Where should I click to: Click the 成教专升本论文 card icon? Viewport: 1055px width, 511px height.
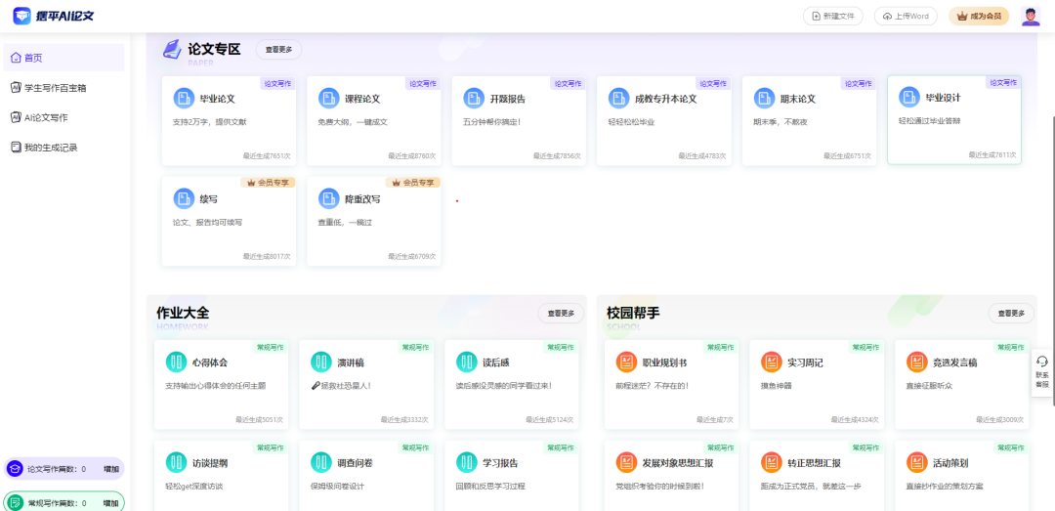click(x=619, y=99)
